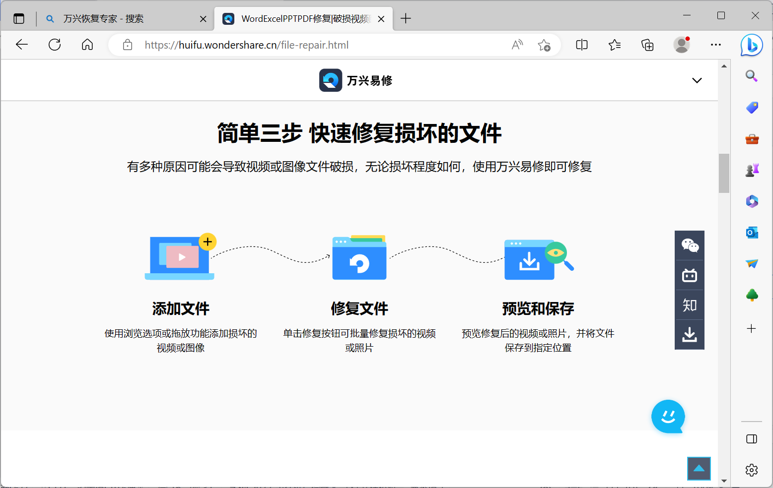
Task: Open the shopping tag icon in the sidebar
Action: [752, 107]
